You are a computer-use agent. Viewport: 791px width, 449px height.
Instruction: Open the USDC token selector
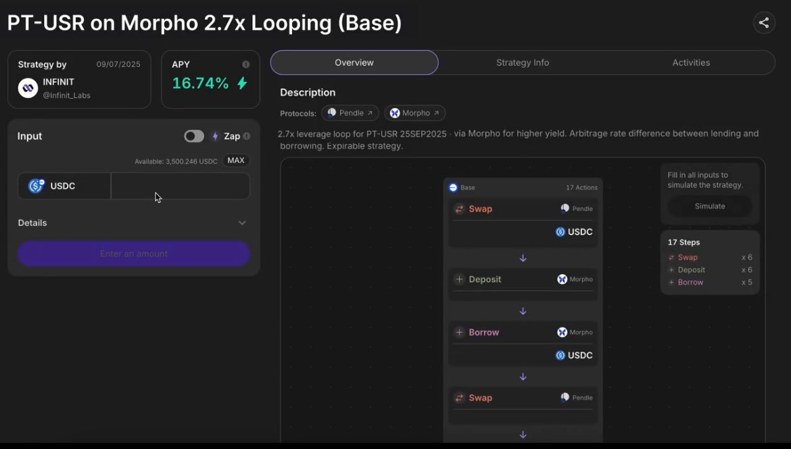tap(65, 186)
